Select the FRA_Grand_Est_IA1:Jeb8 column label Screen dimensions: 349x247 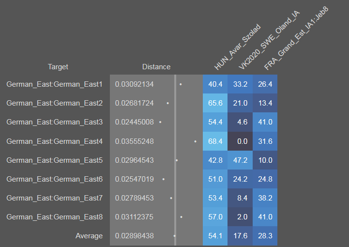pyautogui.click(x=296, y=38)
